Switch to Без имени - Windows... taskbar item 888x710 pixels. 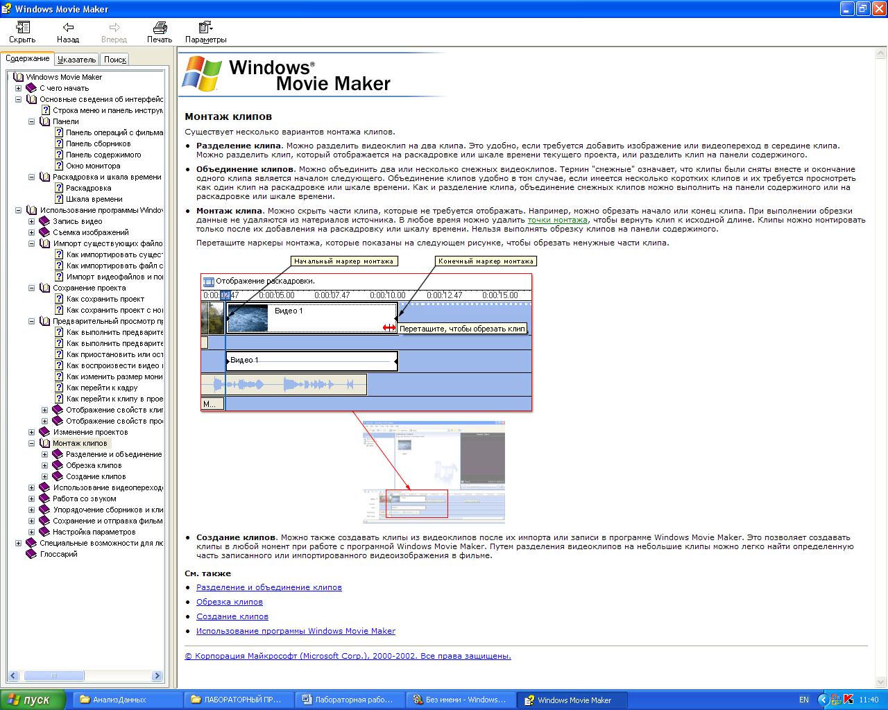461,700
